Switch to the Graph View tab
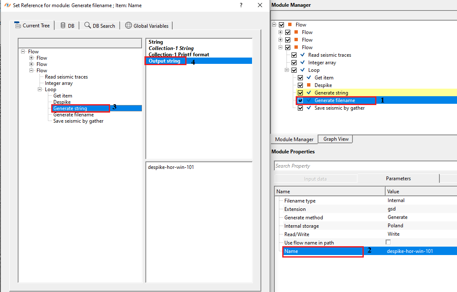457x292 pixels. pyautogui.click(x=336, y=139)
